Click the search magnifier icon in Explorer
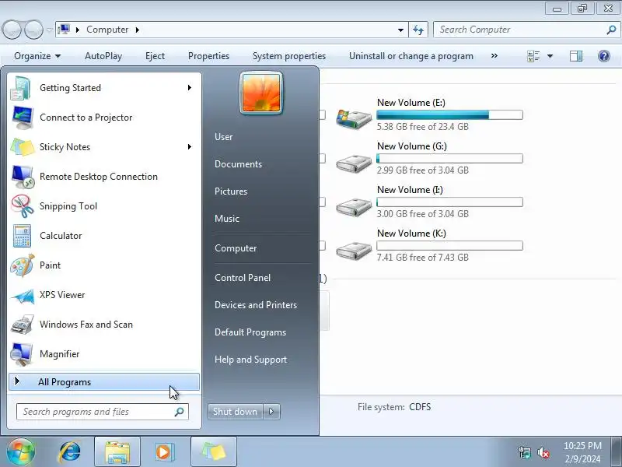The width and height of the screenshot is (622, 467). (611, 30)
